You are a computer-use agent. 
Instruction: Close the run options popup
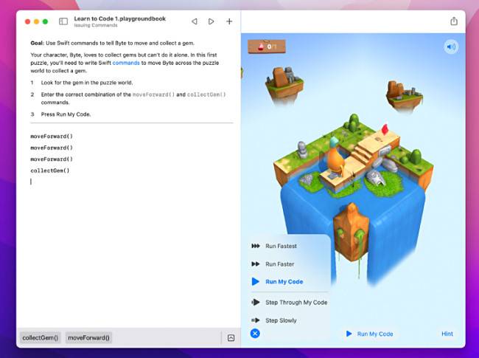(255, 334)
